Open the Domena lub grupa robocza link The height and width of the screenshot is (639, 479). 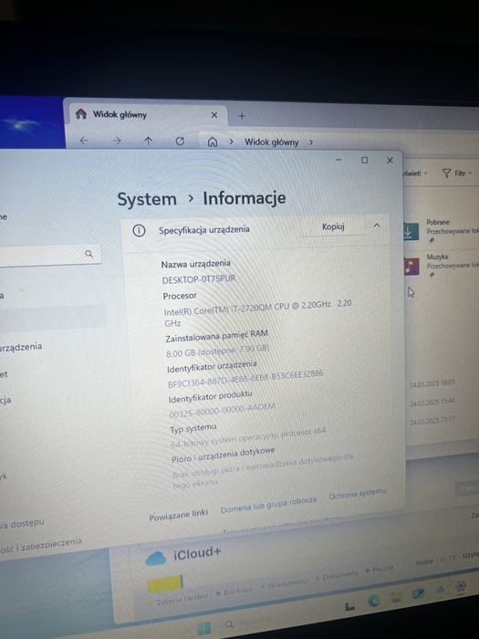(268, 505)
